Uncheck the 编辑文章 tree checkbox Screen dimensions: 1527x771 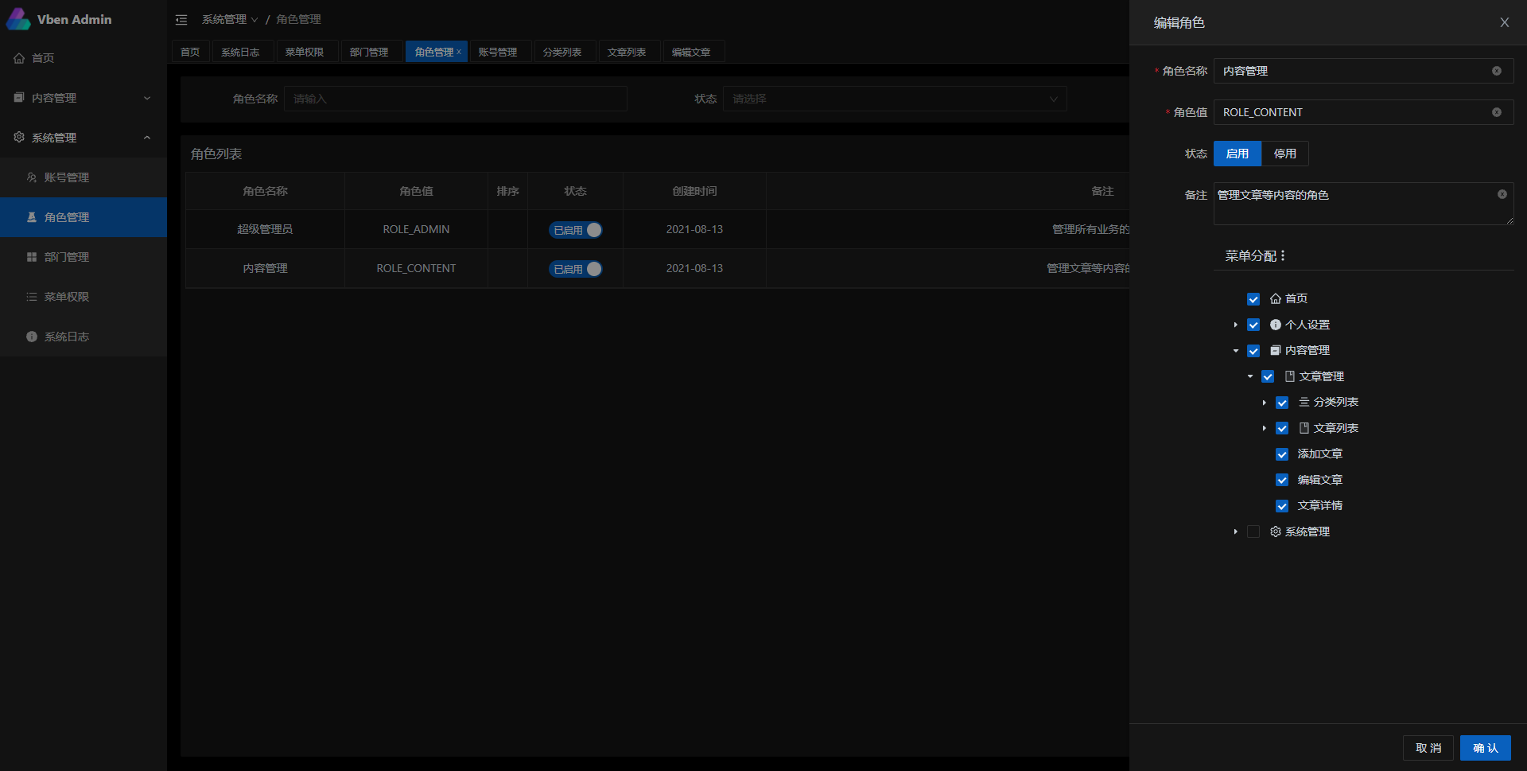click(1282, 480)
